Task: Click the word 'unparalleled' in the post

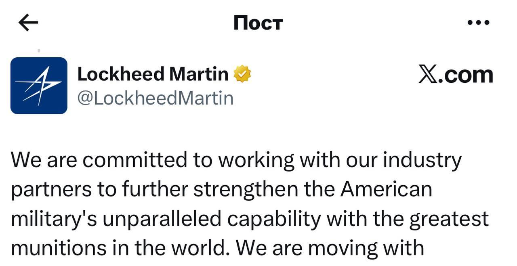Action: [x=162, y=219]
